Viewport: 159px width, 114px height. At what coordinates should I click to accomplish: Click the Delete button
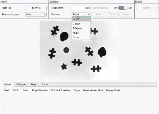pos(126,15)
